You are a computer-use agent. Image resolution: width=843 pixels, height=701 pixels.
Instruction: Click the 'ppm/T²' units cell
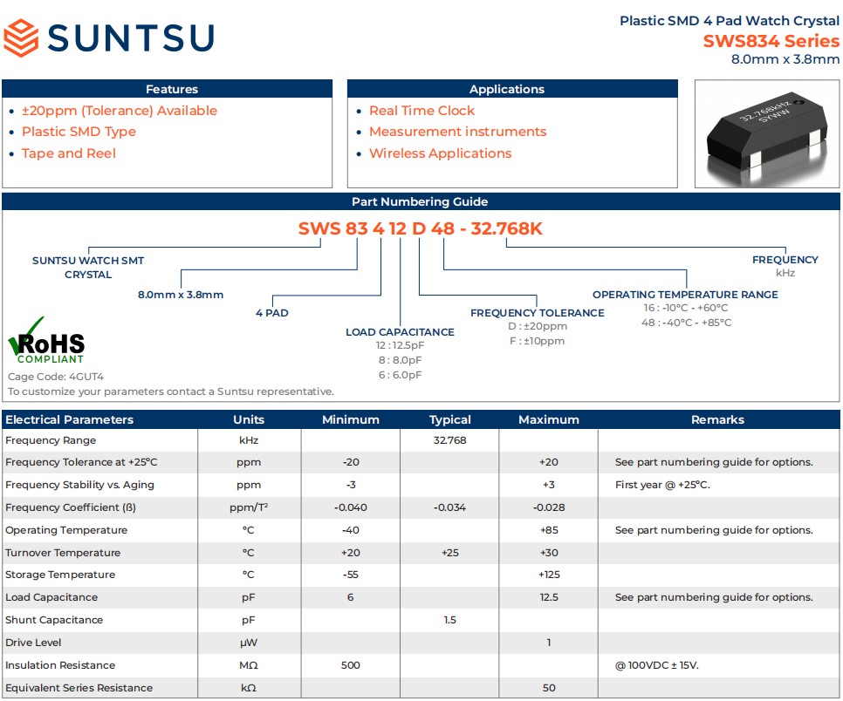click(x=249, y=507)
